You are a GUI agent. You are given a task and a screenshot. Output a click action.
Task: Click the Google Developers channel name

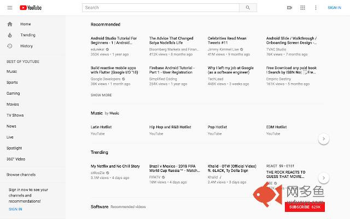[x=106, y=79]
